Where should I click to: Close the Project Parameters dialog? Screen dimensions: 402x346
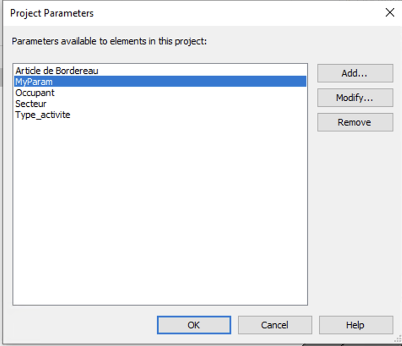pos(390,12)
